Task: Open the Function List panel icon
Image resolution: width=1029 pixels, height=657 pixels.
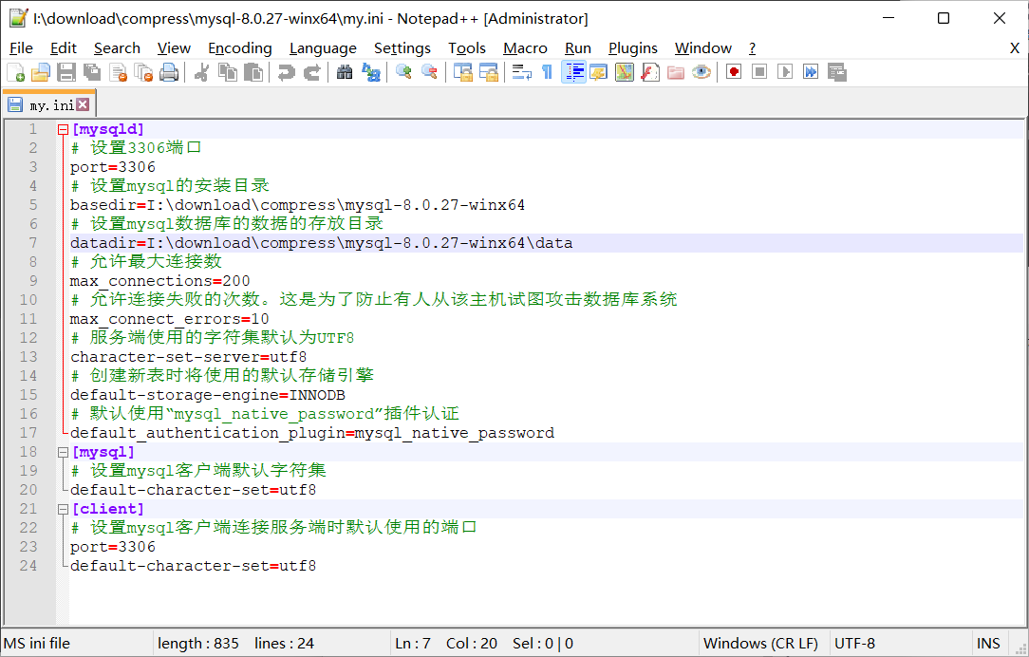Action: [649, 72]
